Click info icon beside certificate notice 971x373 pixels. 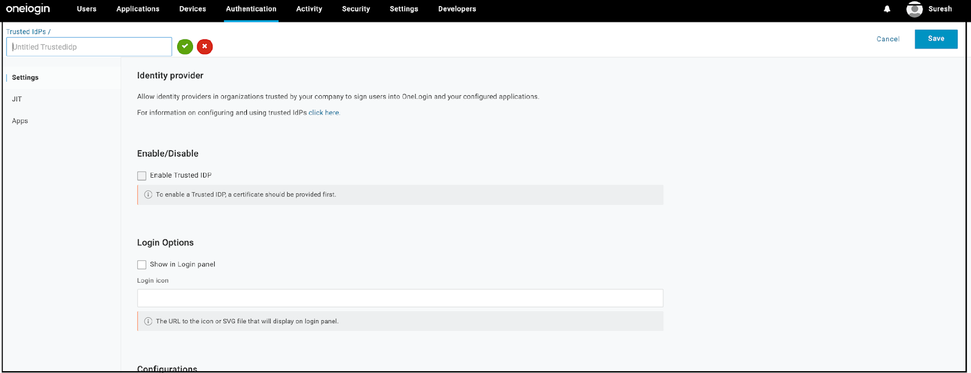(x=148, y=195)
